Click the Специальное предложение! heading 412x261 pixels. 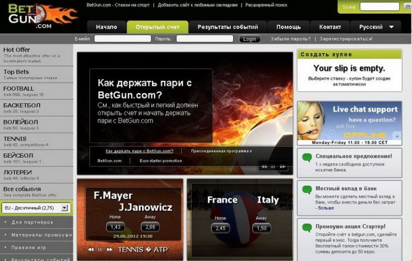(x=354, y=156)
